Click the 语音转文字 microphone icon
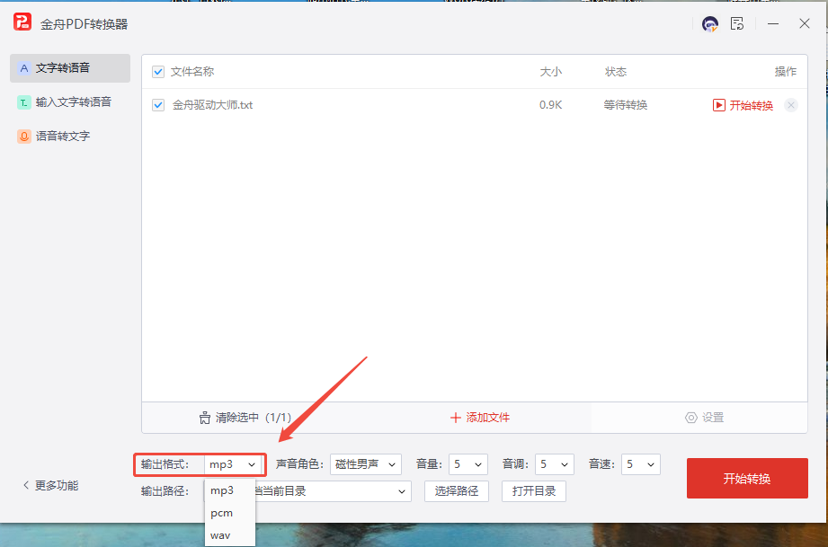Screen dimensions: 828x547 pyautogui.click(x=23, y=137)
